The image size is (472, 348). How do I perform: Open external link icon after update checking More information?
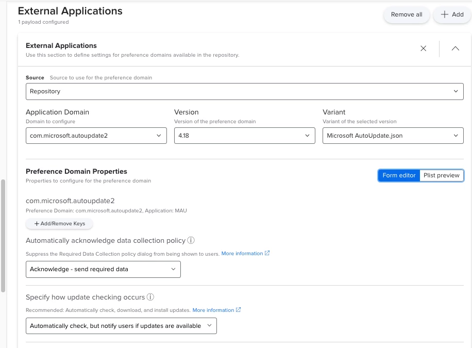[238, 310]
